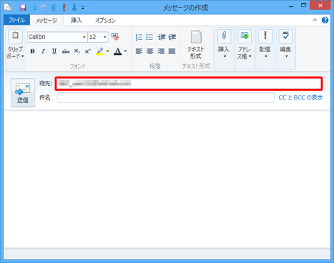Open the 配信 delivery dropdown
The width and height of the screenshot is (334, 263).
265,48
